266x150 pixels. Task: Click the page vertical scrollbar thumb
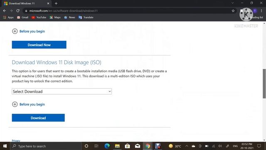[x=264, y=83]
